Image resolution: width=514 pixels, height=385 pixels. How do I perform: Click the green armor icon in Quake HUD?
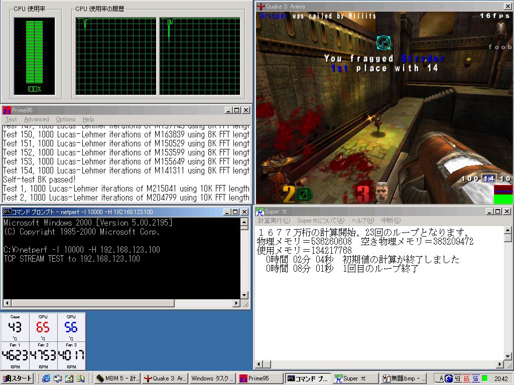point(304,195)
